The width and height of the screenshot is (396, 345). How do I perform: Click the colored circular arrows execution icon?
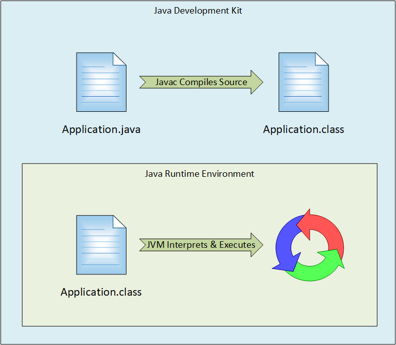(309, 245)
